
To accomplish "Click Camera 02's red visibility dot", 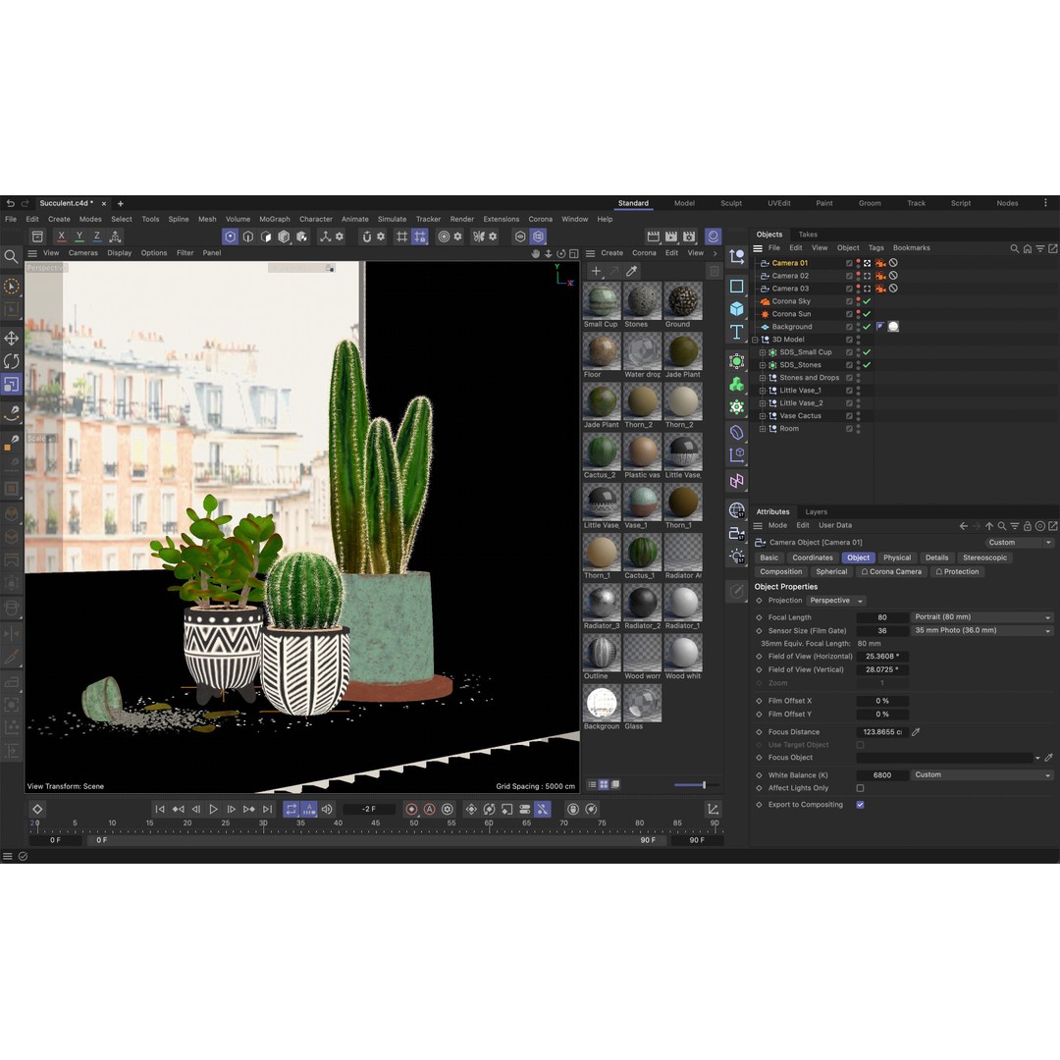I will pos(858,274).
